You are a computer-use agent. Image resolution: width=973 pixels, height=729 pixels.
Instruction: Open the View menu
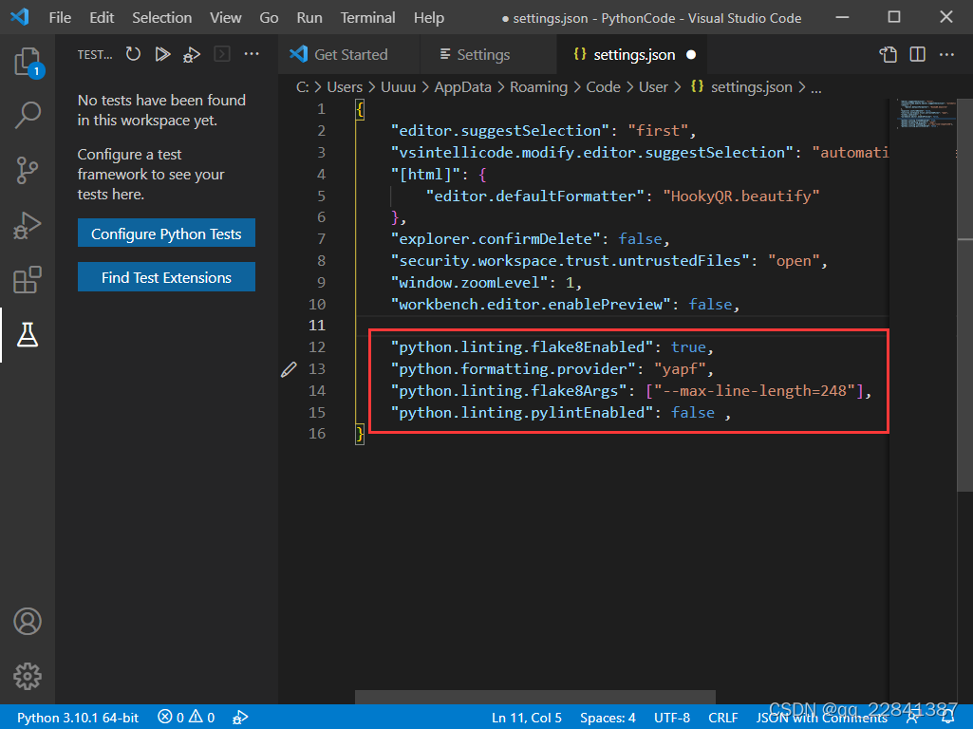[x=225, y=17]
